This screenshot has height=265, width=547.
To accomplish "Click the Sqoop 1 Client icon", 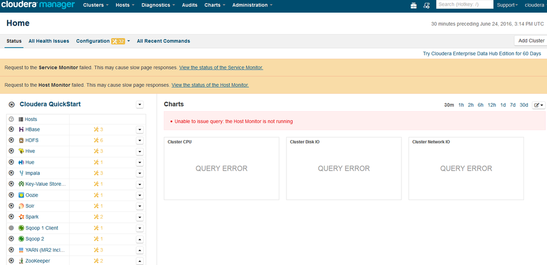I will tap(21, 228).
